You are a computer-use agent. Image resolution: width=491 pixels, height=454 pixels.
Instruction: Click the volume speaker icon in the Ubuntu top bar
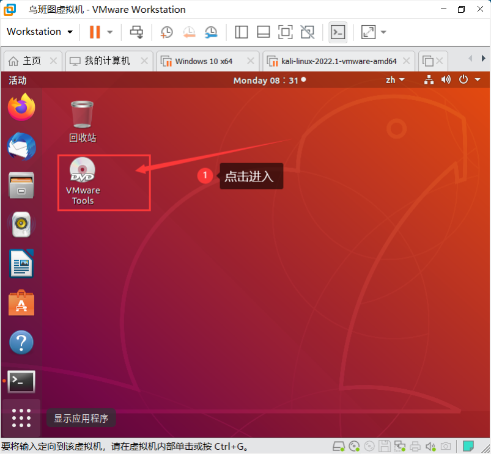(446, 80)
